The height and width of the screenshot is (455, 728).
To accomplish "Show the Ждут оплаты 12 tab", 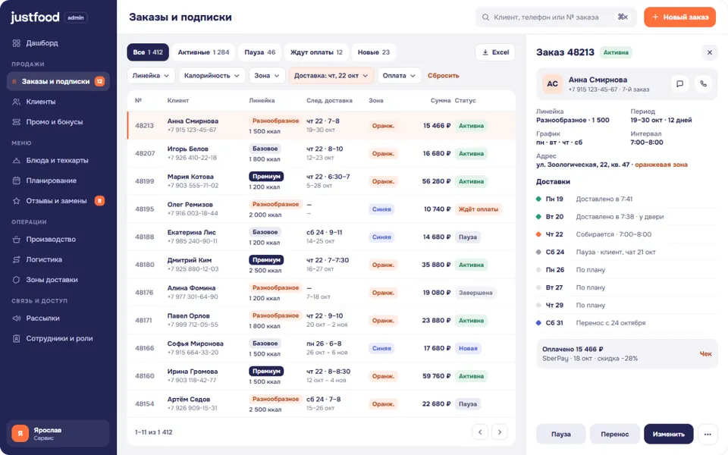I will [316, 52].
